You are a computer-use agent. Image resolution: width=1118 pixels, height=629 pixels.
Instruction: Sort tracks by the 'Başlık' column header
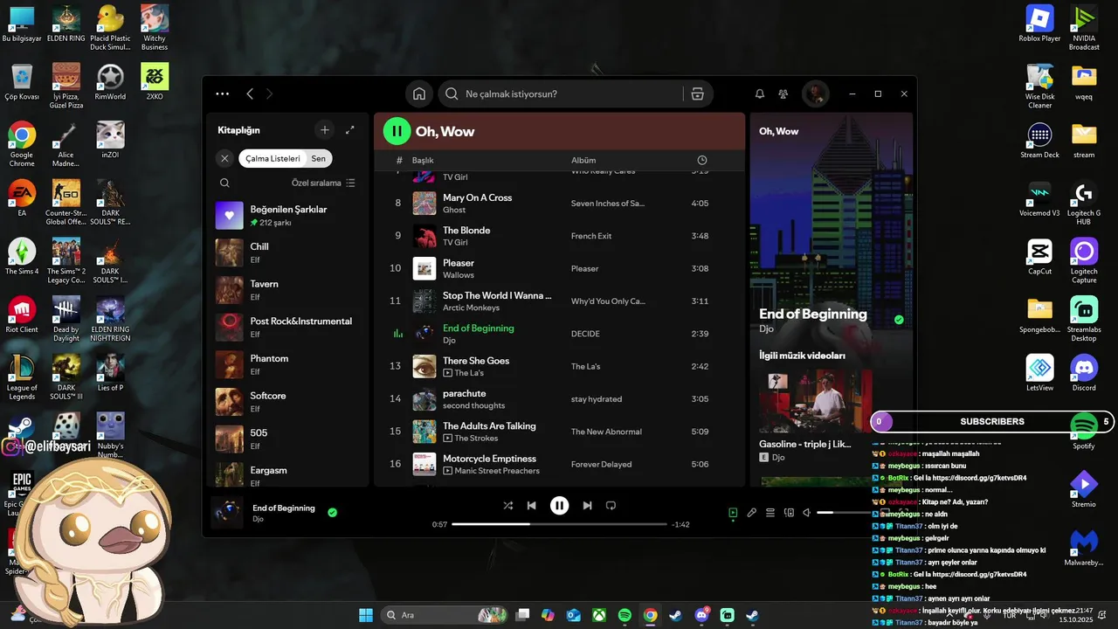[x=423, y=160]
